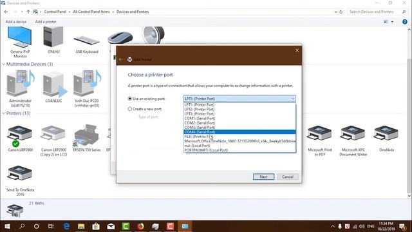Open the action center notification icon
This screenshot has width=412, height=232.
tap(402, 226)
